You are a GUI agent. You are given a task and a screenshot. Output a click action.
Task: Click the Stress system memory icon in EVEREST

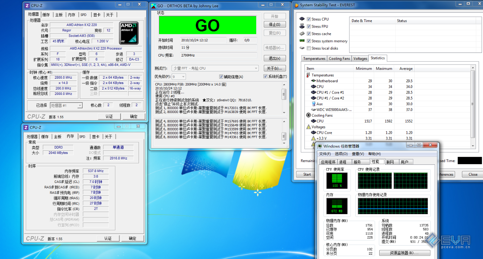302,41
